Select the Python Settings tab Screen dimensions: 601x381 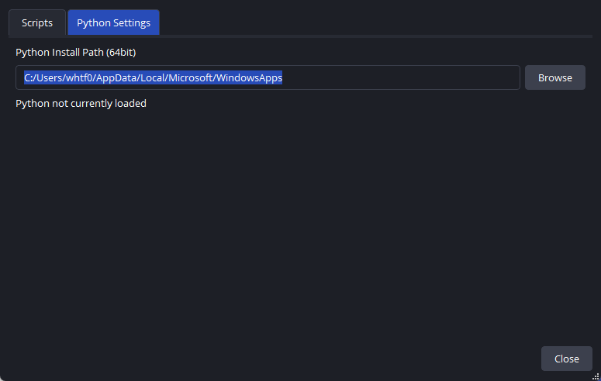pos(113,22)
